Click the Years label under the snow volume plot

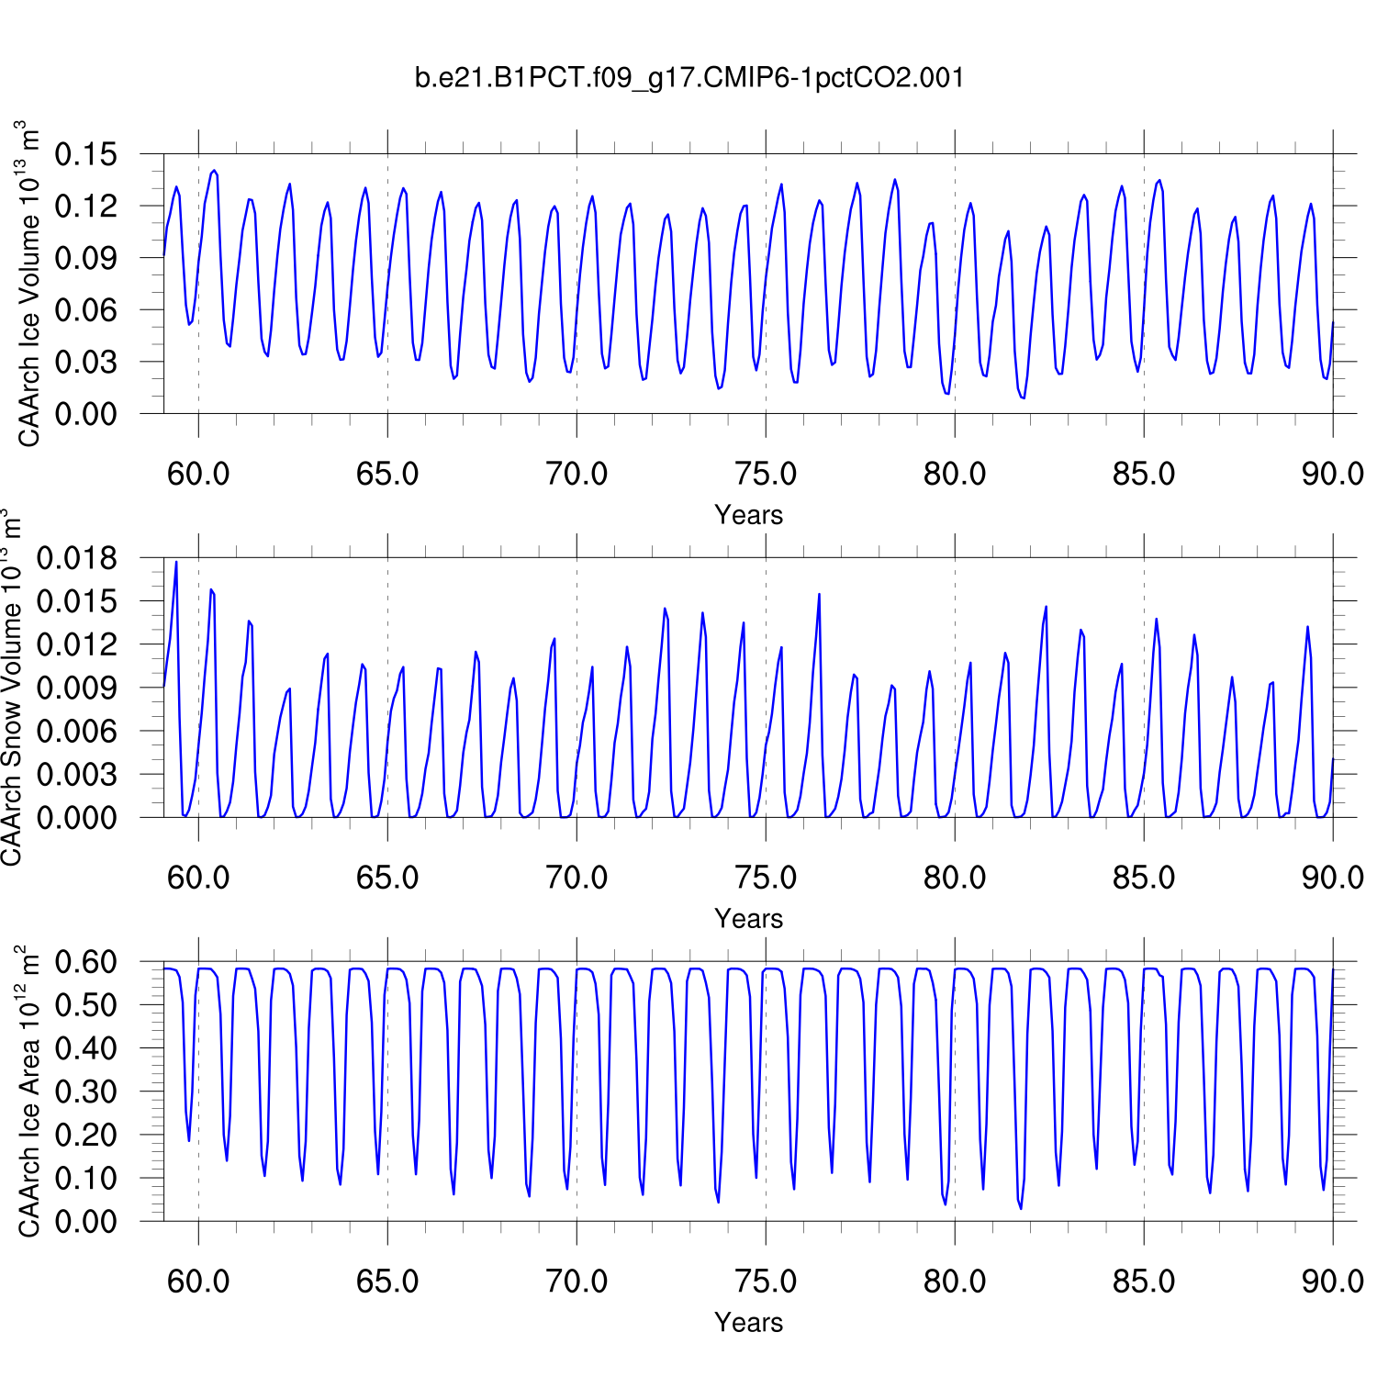748,919
